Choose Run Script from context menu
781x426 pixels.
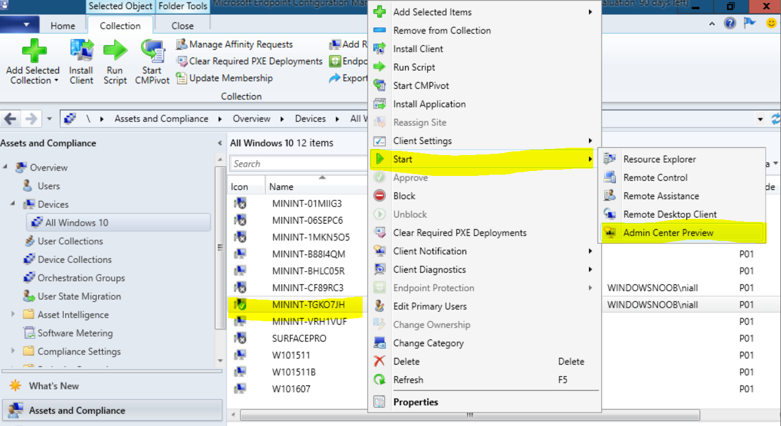[483, 67]
